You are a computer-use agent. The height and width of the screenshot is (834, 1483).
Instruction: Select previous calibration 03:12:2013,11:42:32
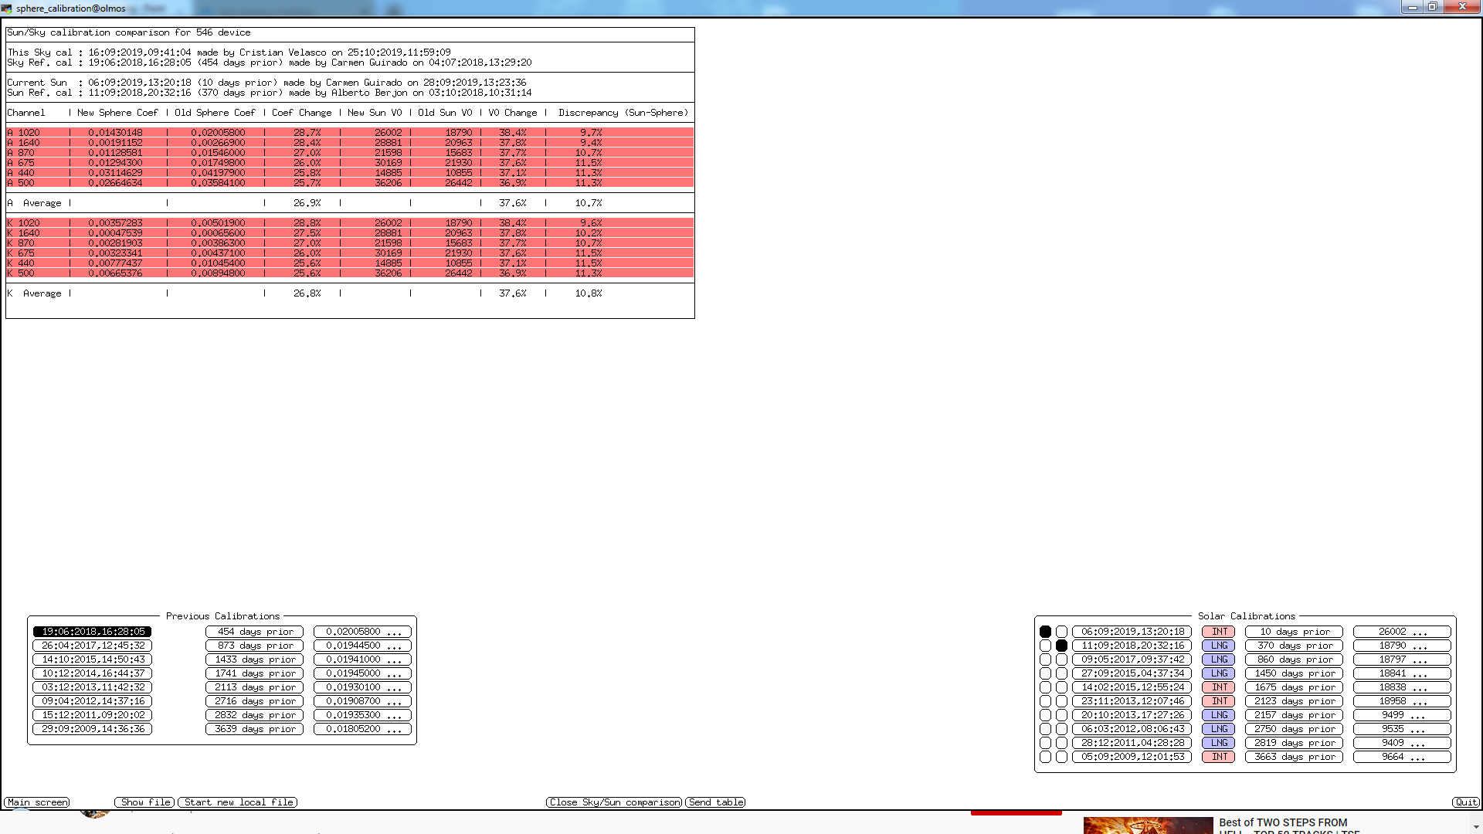93,687
